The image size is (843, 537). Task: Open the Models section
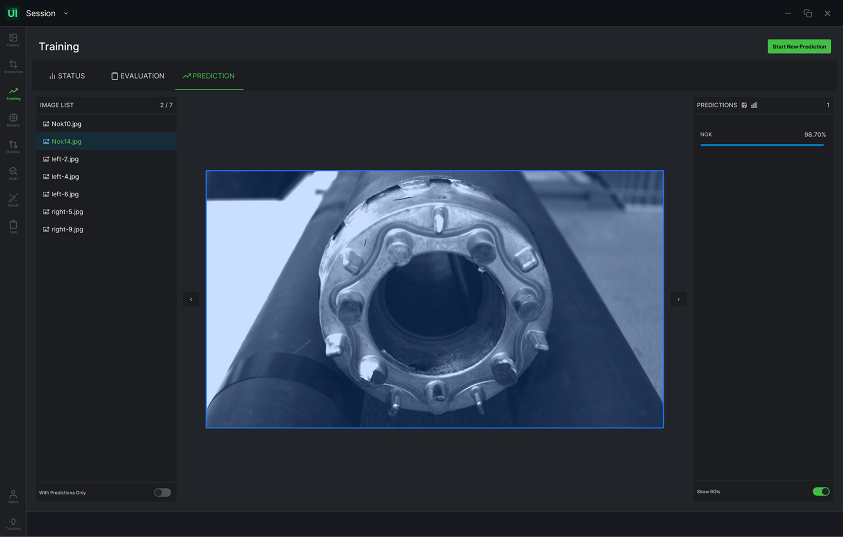pos(13,120)
